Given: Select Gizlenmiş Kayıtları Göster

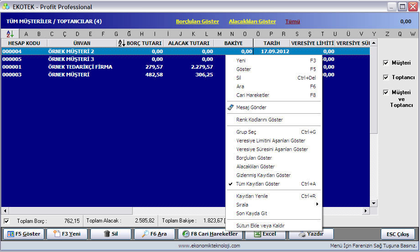Looking at the screenshot, I should 274,175.
